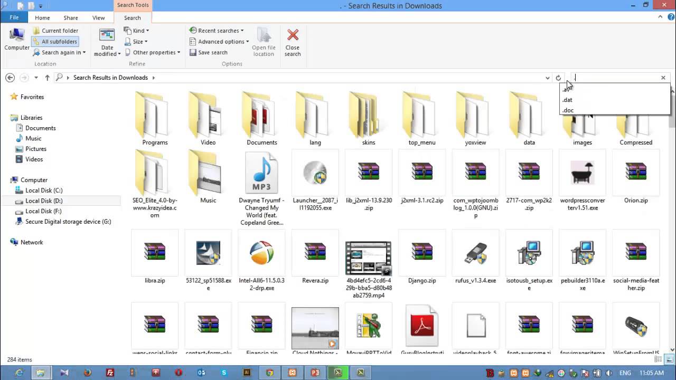This screenshot has width=676, height=380.
Task: Select wordpressconverterv1.51.exe icon
Action: pos(583,173)
